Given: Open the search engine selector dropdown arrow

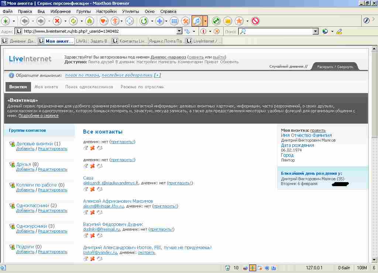Looking at the screenshot, I should pyautogui.click(x=332, y=32).
